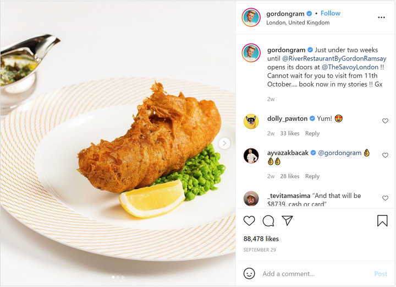Like the post with the heart icon
Viewport: 396px width, 287px height.
click(249, 221)
